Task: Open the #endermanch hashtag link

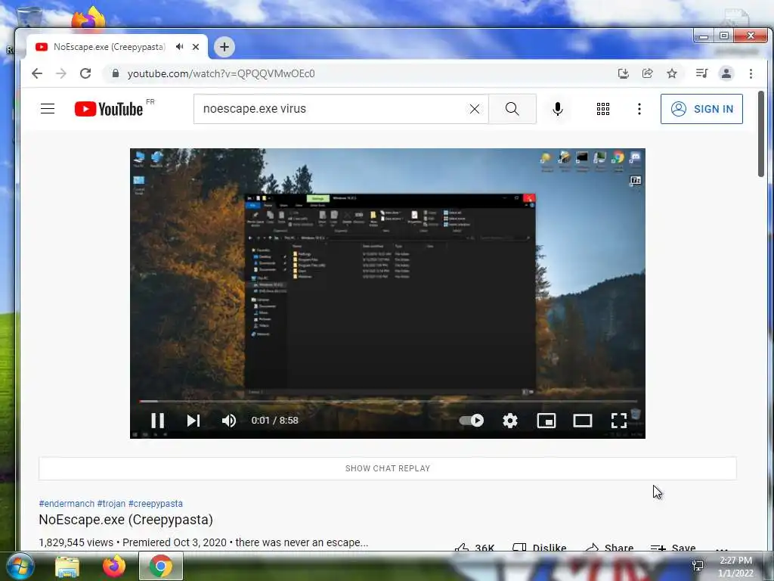Action: [67, 503]
